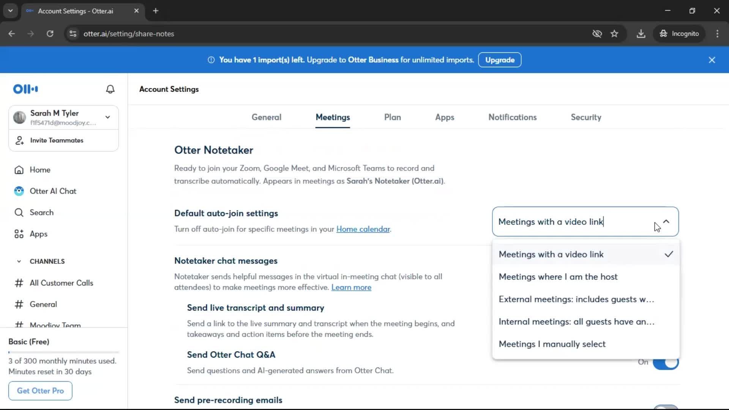
Task: Open All Customer Calls channel
Action: pos(62,283)
